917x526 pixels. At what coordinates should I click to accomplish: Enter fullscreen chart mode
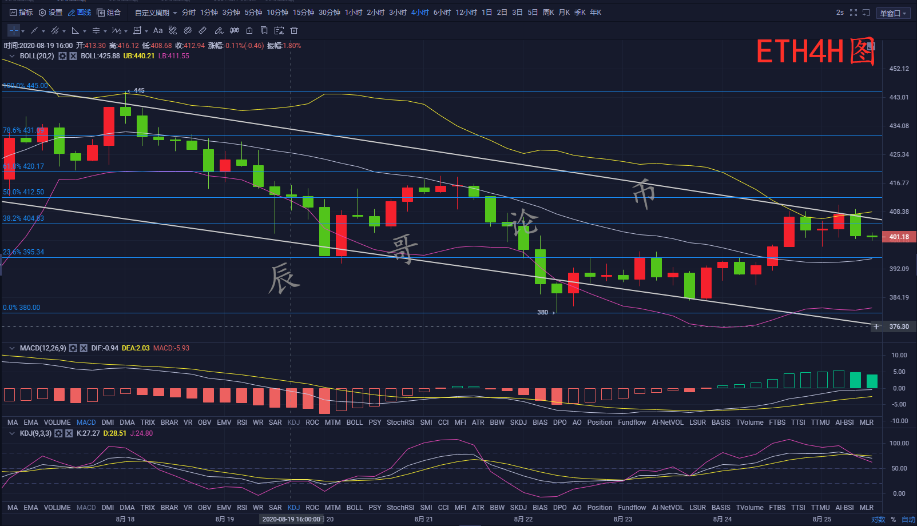coord(854,13)
